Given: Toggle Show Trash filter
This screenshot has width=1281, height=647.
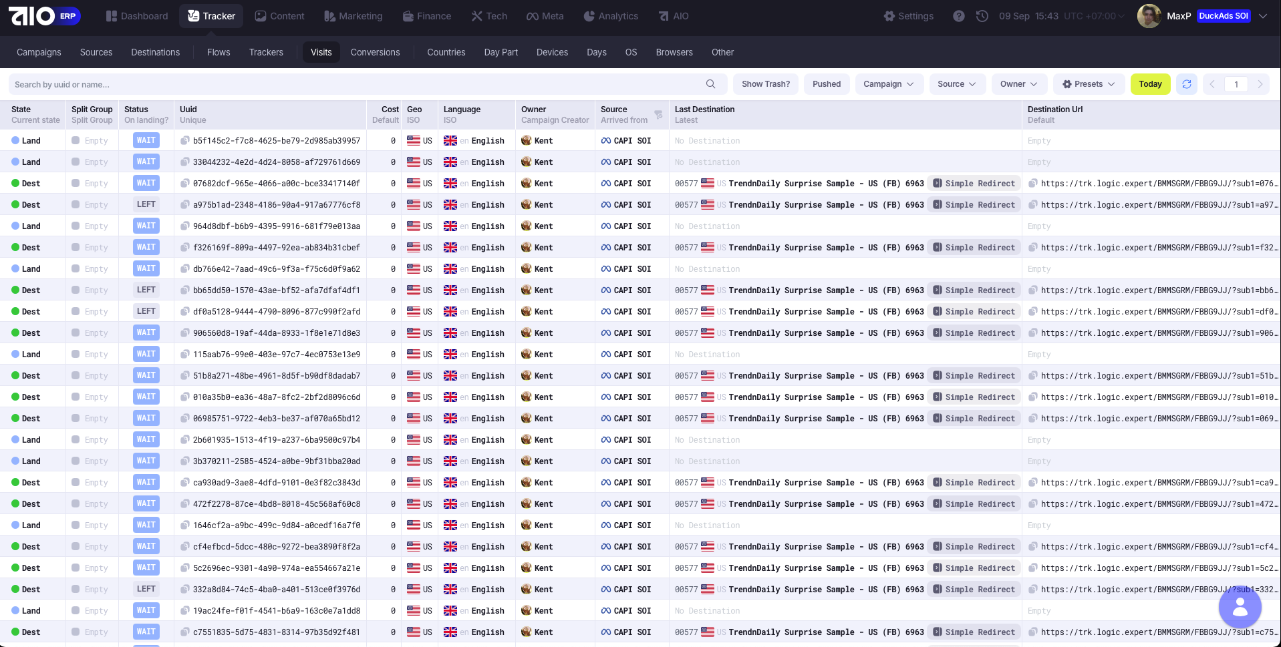Looking at the screenshot, I should click(766, 84).
